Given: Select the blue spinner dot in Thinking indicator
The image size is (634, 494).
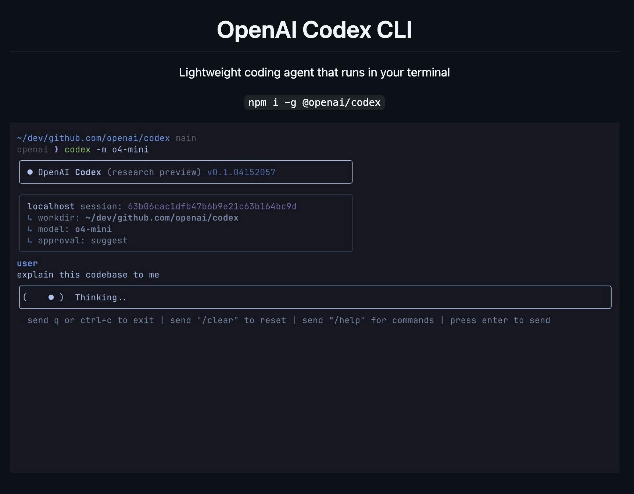Looking at the screenshot, I should 51,297.
